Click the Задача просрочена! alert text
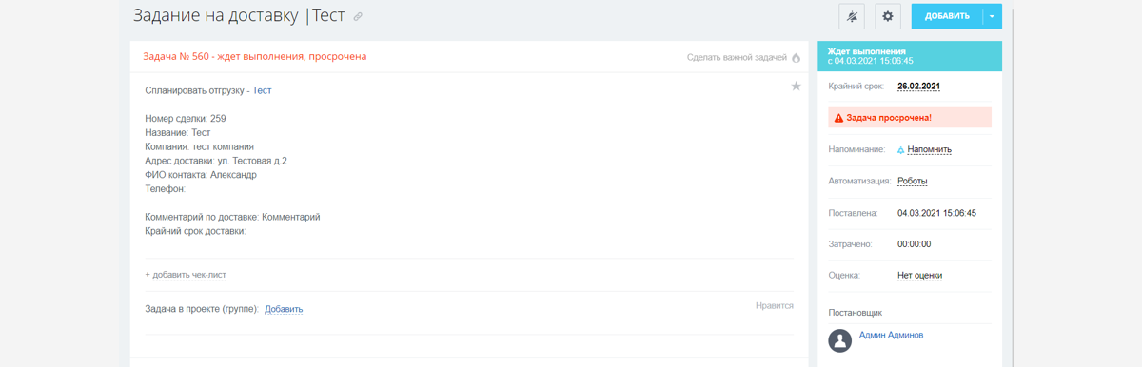 [889, 118]
